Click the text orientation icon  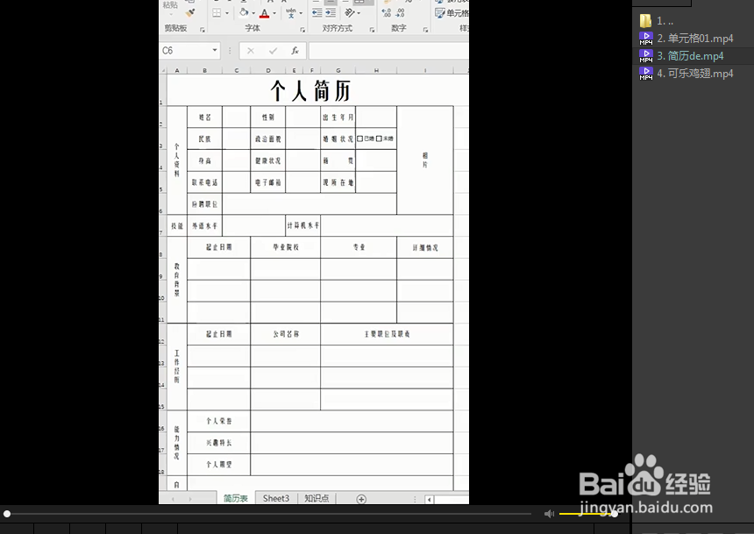350,13
